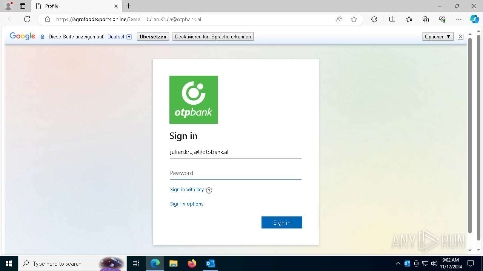The width and height of the screenshot is (483, 271).
Task: Click Deaktivieren für: Sprache erkennen button
Action: 213,37
